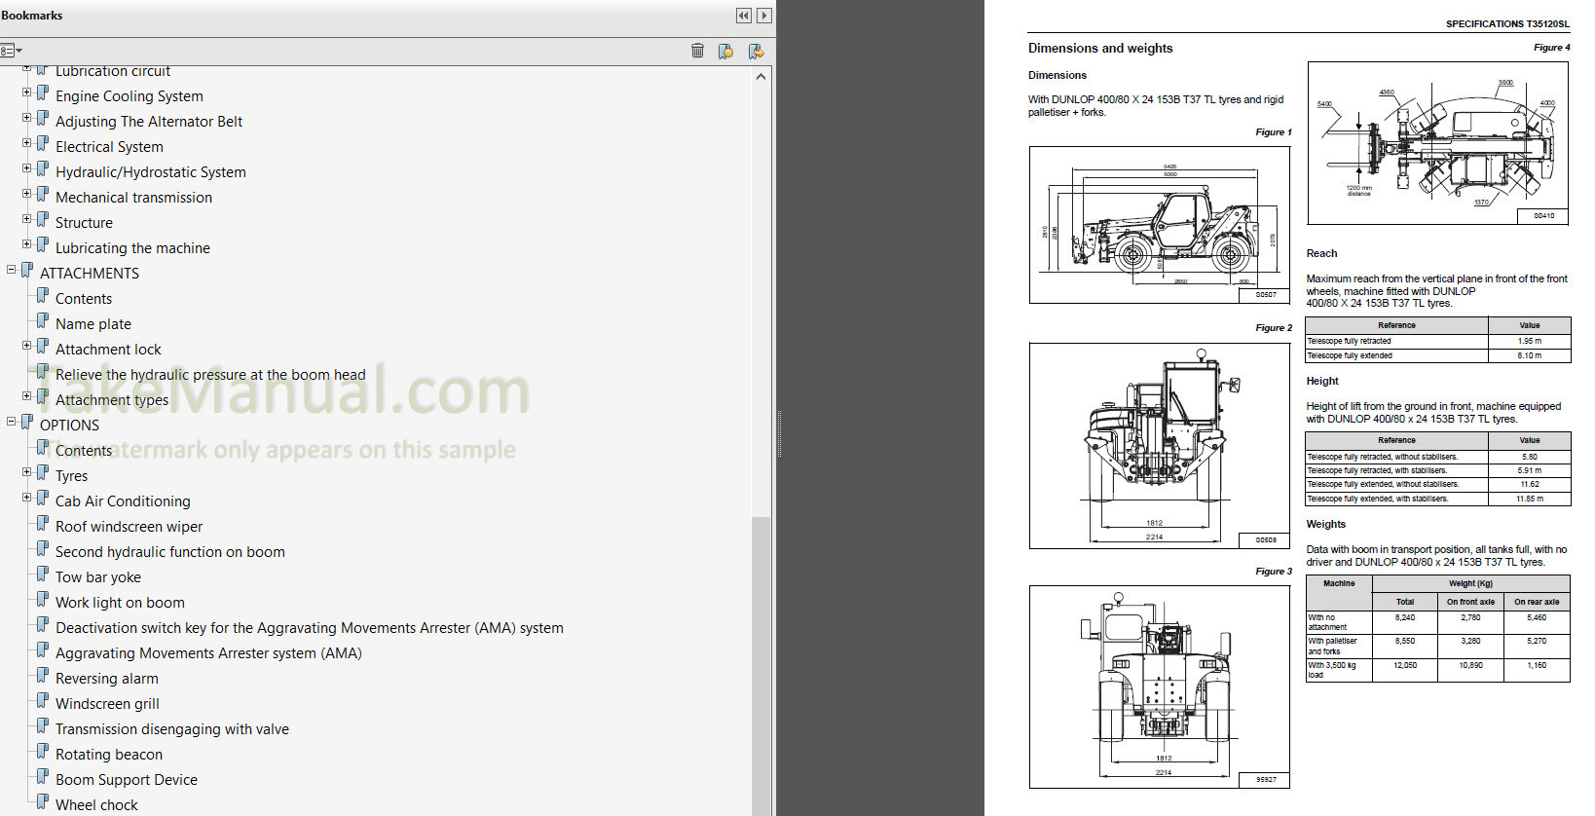Collapse the ATTACHMENTS bookmark section
The height and width of the screenshot is (816, 1595).
pyautogui.click(x=12, y=270)
